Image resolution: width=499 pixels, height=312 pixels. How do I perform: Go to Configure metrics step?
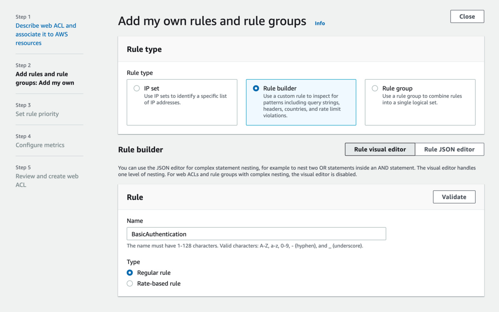(40, 145)
